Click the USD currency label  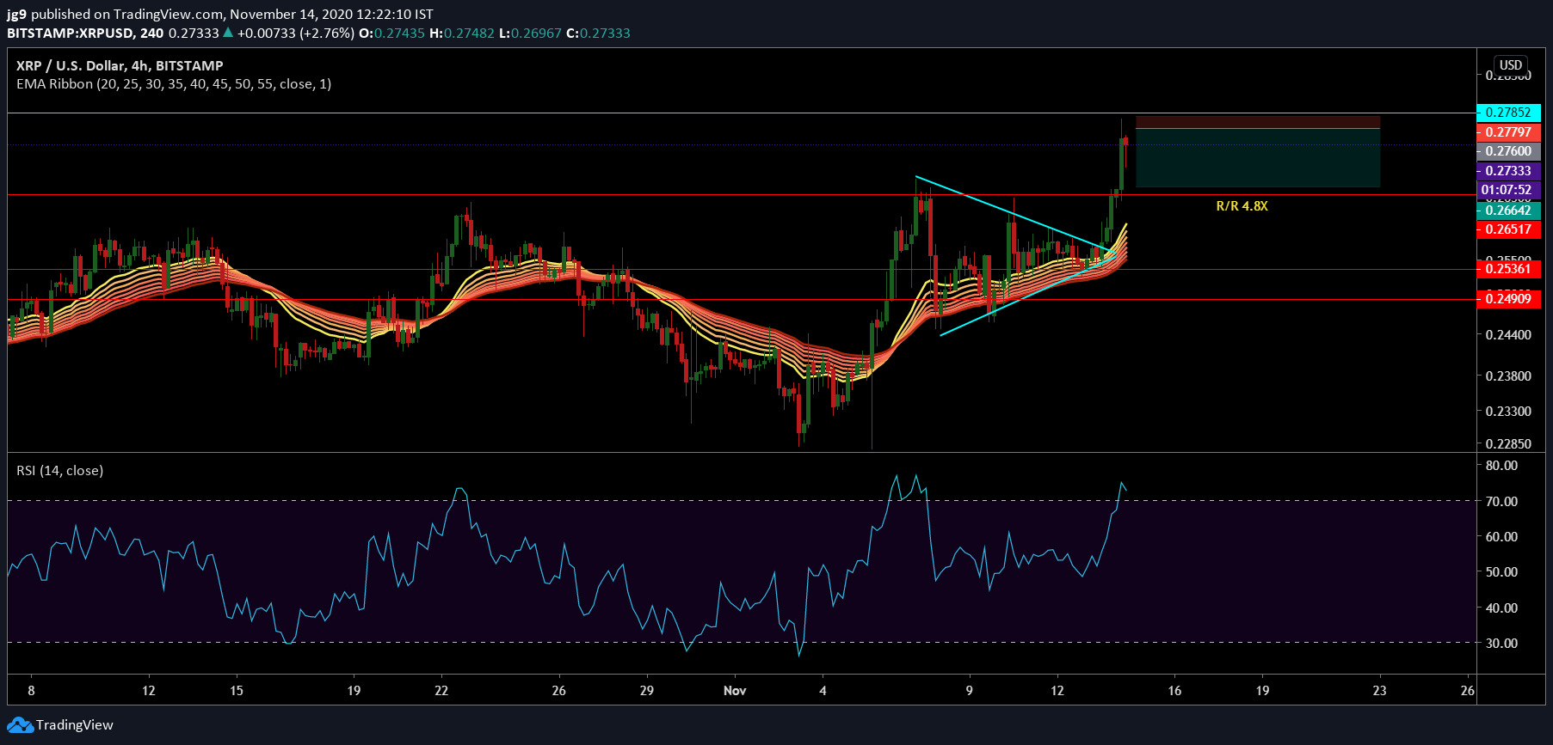(x=1510, y=65)
